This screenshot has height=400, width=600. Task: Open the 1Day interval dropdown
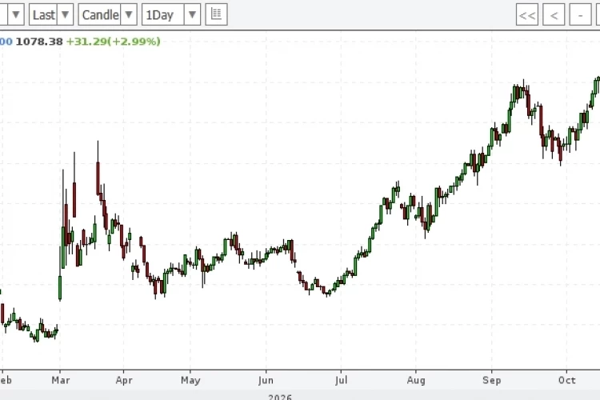coord(171,15)
